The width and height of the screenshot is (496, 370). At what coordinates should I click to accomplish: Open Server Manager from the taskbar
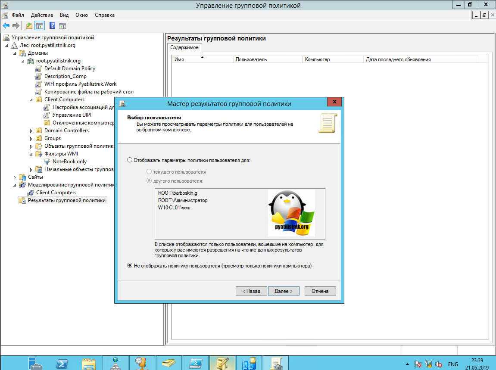point(35,363)
